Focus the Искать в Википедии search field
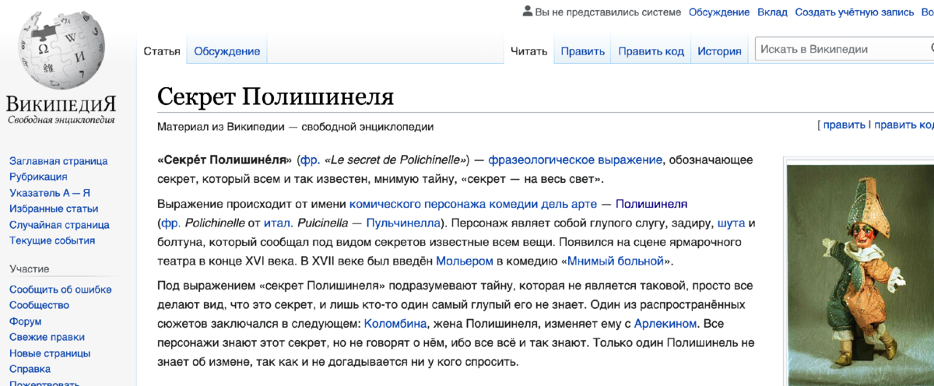934x386 pixels. [844, 49]
